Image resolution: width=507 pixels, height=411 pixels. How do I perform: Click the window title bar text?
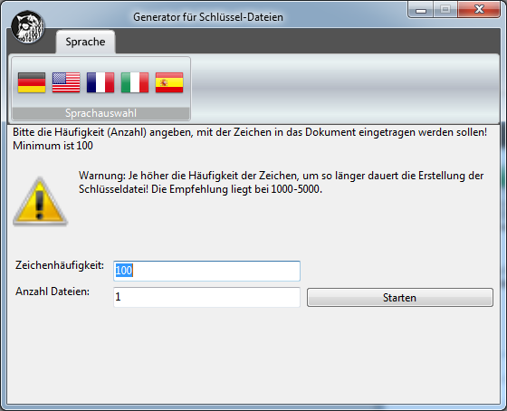tap(208, 17)
